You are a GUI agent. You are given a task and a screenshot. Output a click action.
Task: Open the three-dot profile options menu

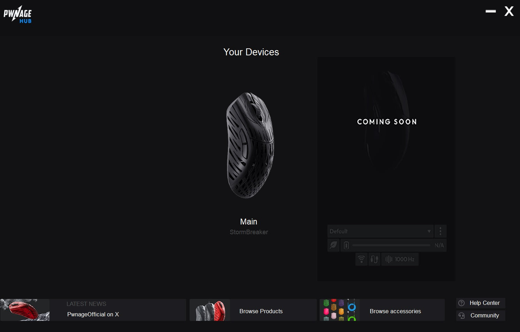(x=441, y=231)
